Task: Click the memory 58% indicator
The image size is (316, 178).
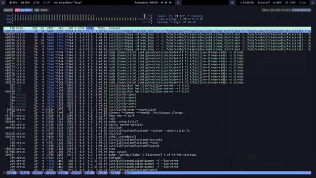Action: 26,2
